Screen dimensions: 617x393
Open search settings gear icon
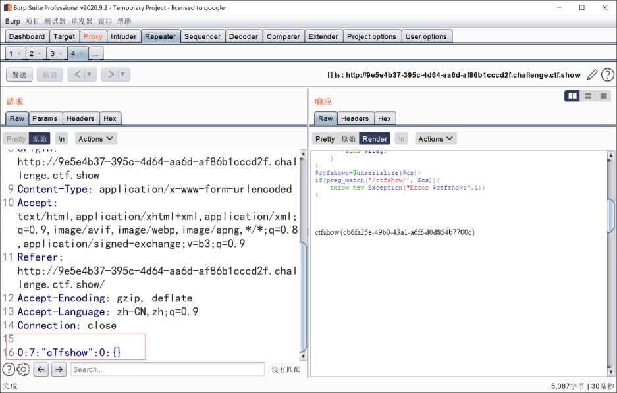point(24,369)
